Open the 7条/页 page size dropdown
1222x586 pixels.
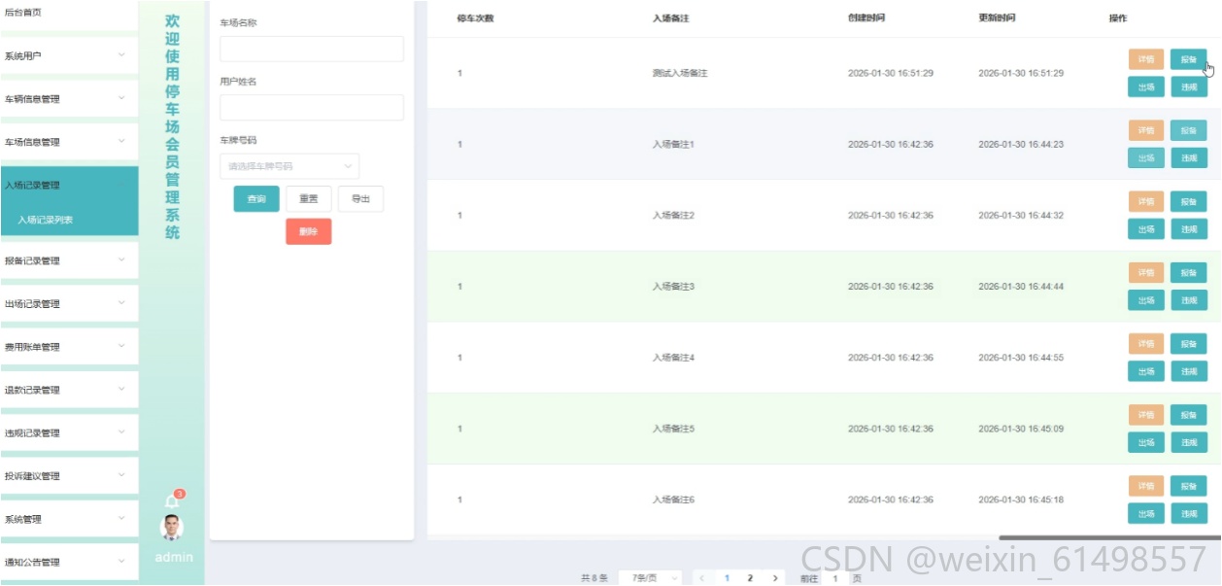[651, 578]
